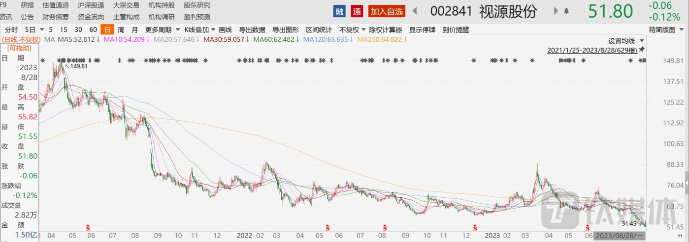Click the red S marker just before 2023 label
The image size is (689, 242).
[x=476, y=227]
